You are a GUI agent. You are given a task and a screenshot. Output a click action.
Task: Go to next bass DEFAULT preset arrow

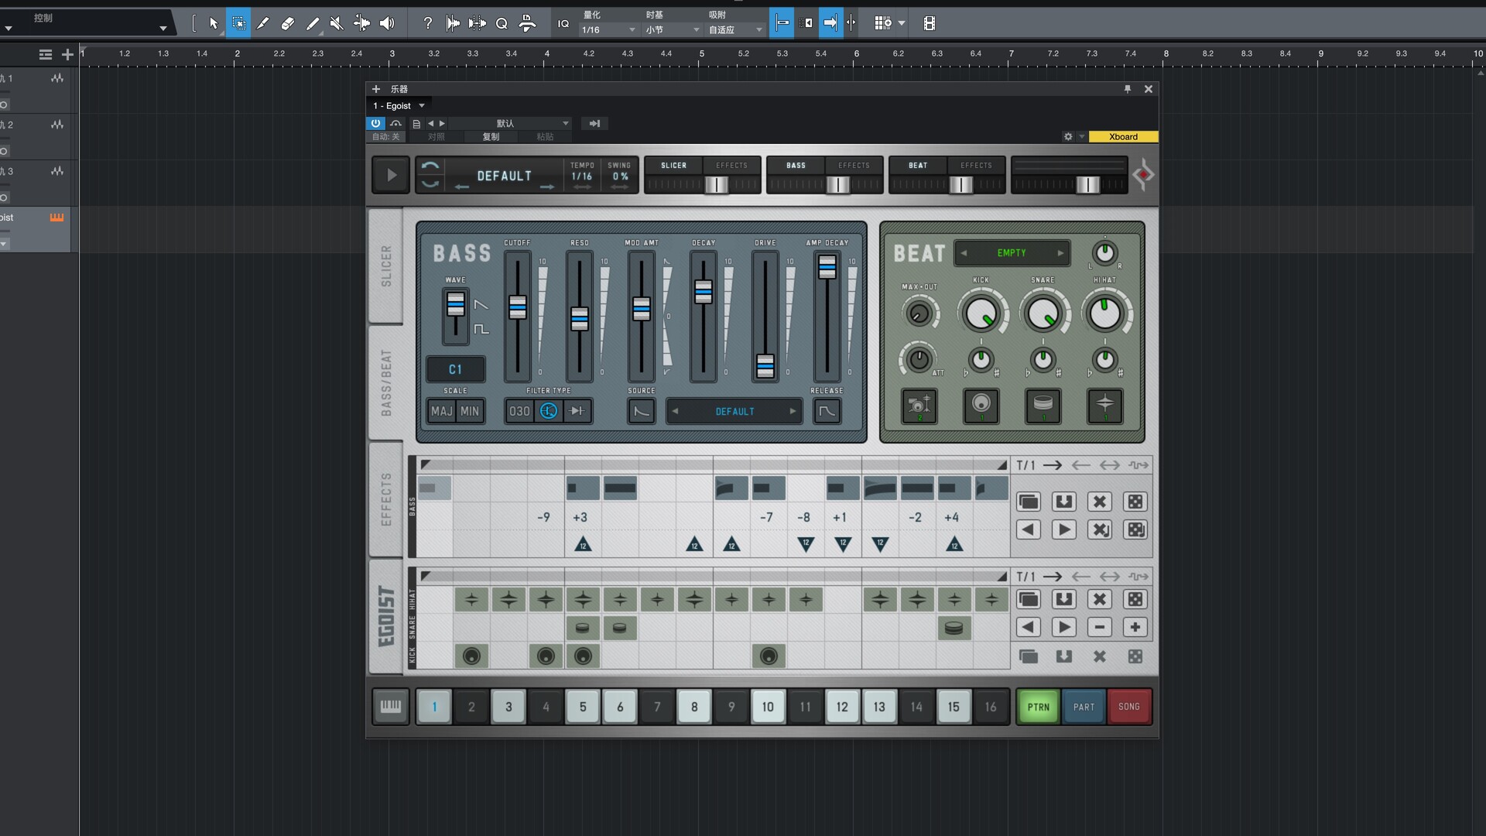[793, 411]
